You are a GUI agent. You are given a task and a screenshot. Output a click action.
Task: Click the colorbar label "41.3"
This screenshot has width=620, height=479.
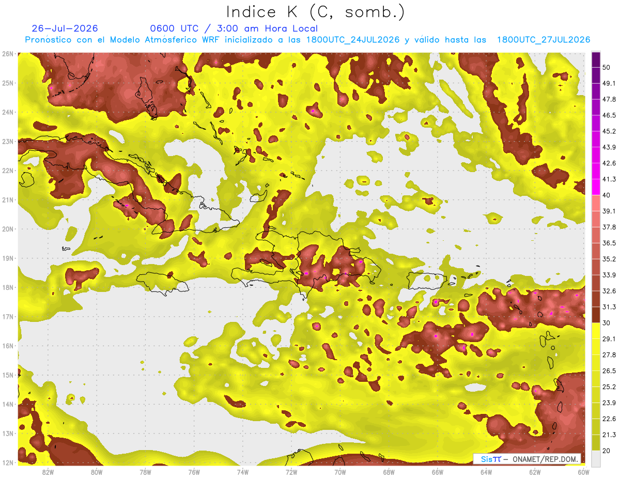[609, 179]
